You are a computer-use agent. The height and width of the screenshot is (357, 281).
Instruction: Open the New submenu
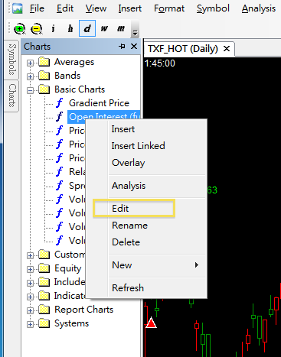146,265
